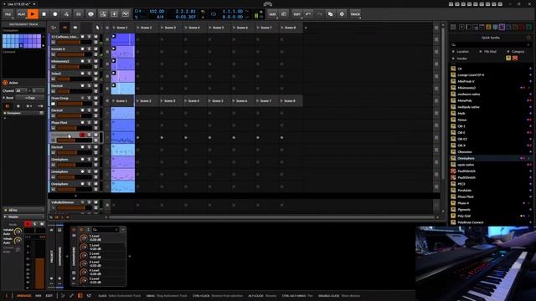This screenshot has width=536, height=301.
Task: Open the EDIT menu in the toolbar
Action: 296,14
